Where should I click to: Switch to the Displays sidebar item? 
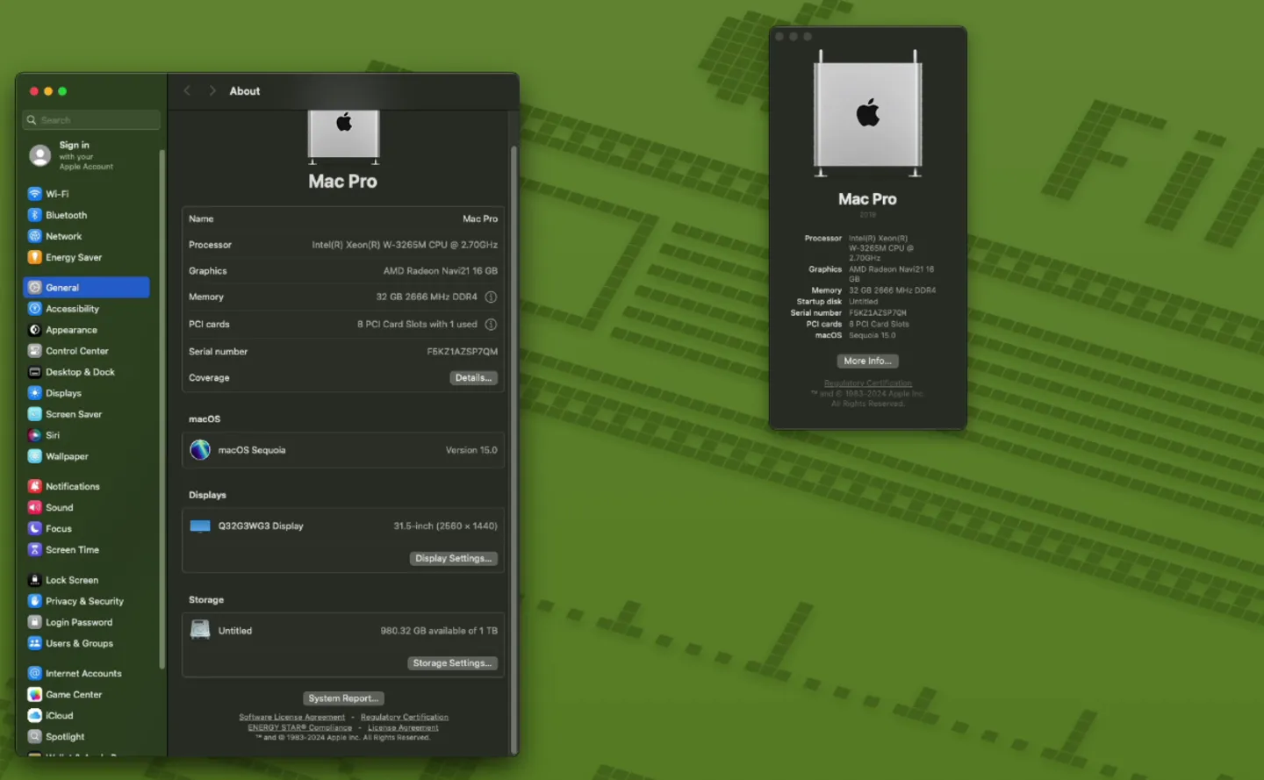point(63,393)
